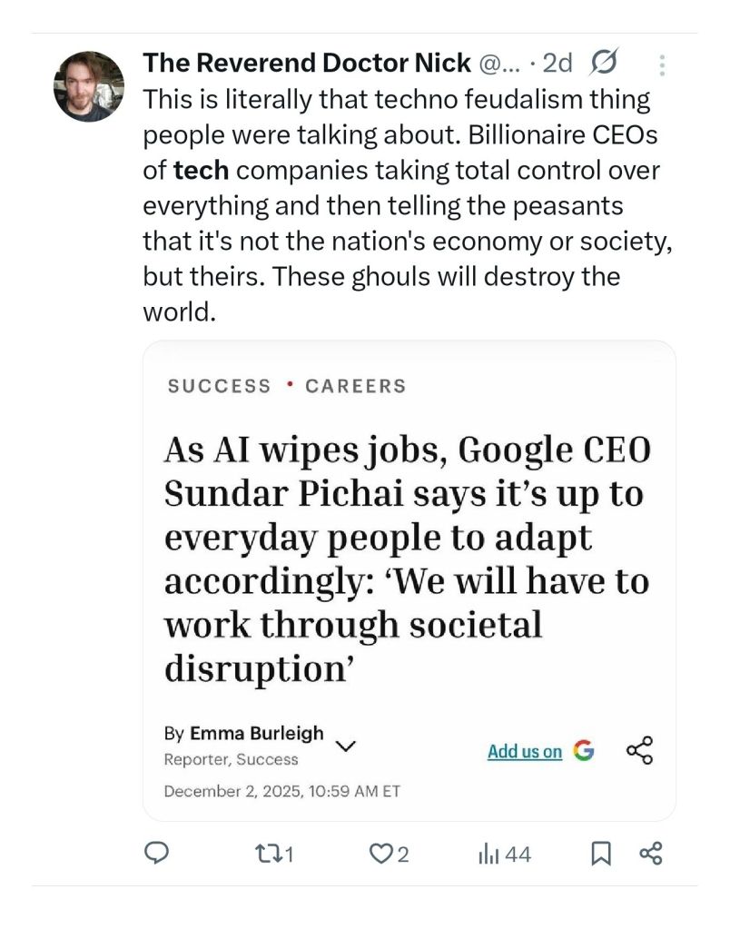Image resolution: width=730 pixels, height=929 pixels.
Task: Click the 2d post timestamp
Action: pyautogui.click(x=557, y=63)
